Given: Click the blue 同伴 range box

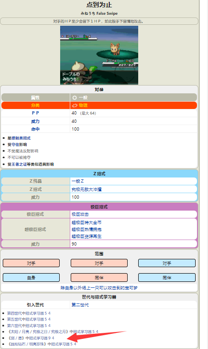Looking at the screenshot, I should pyautogui.click(x=167, y=278).
